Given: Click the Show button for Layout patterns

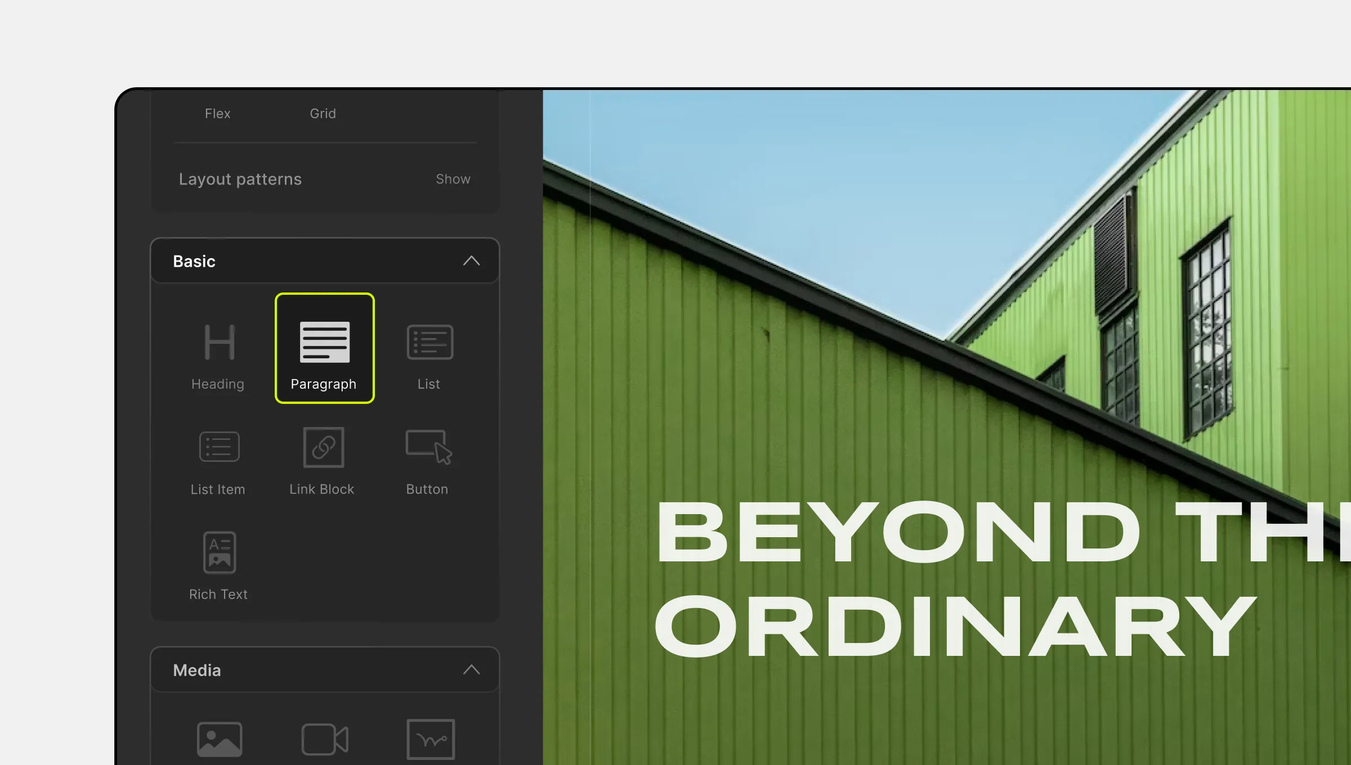Looking at the screenshot, I should click(453, 179).
